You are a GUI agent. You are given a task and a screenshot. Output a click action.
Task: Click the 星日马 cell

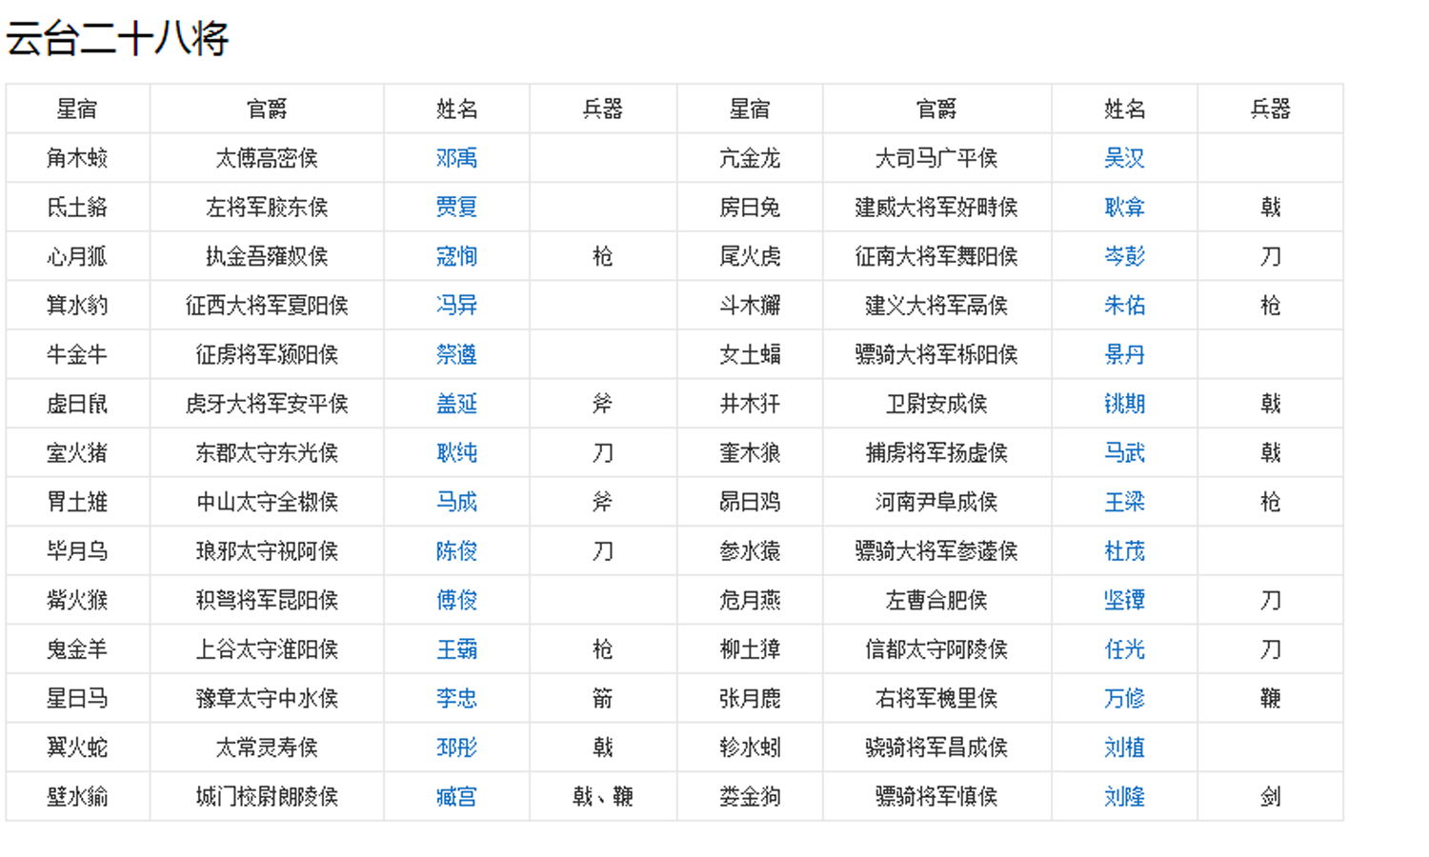[77, 699]
